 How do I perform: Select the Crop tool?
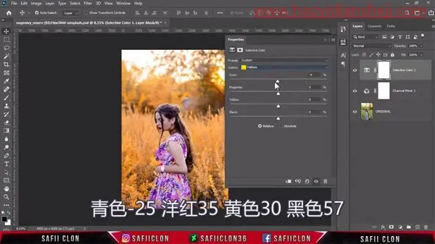pyautogui.click(x=6, y=65)
